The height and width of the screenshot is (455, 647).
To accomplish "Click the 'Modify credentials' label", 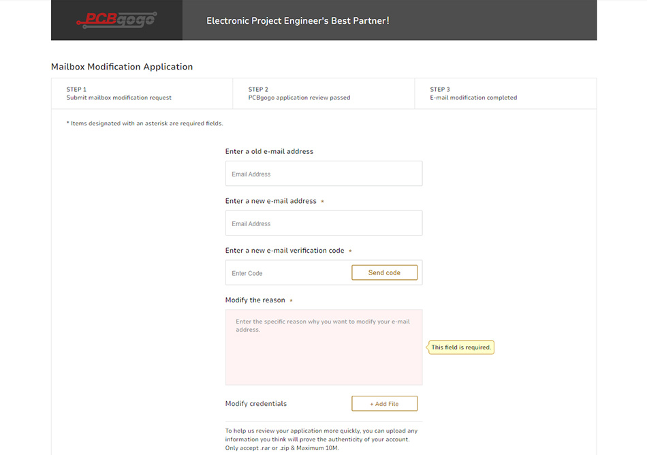I will (x=256, y=403).
